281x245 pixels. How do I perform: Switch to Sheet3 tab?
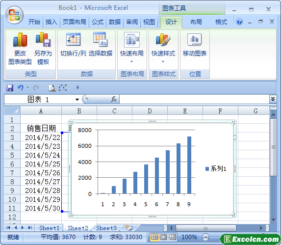coord(106,228)
